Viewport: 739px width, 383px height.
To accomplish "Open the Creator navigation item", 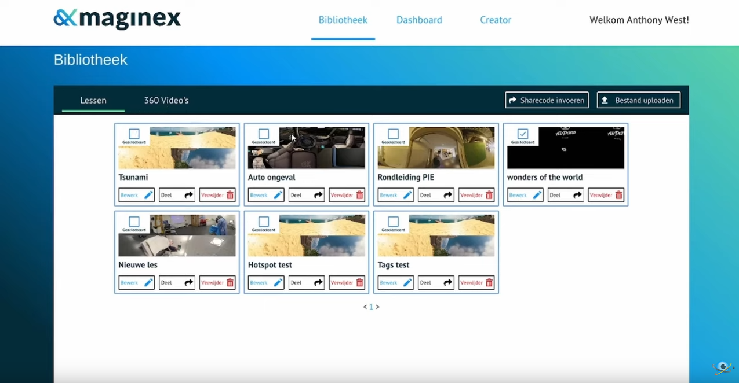I will click(x=496, y=20).
